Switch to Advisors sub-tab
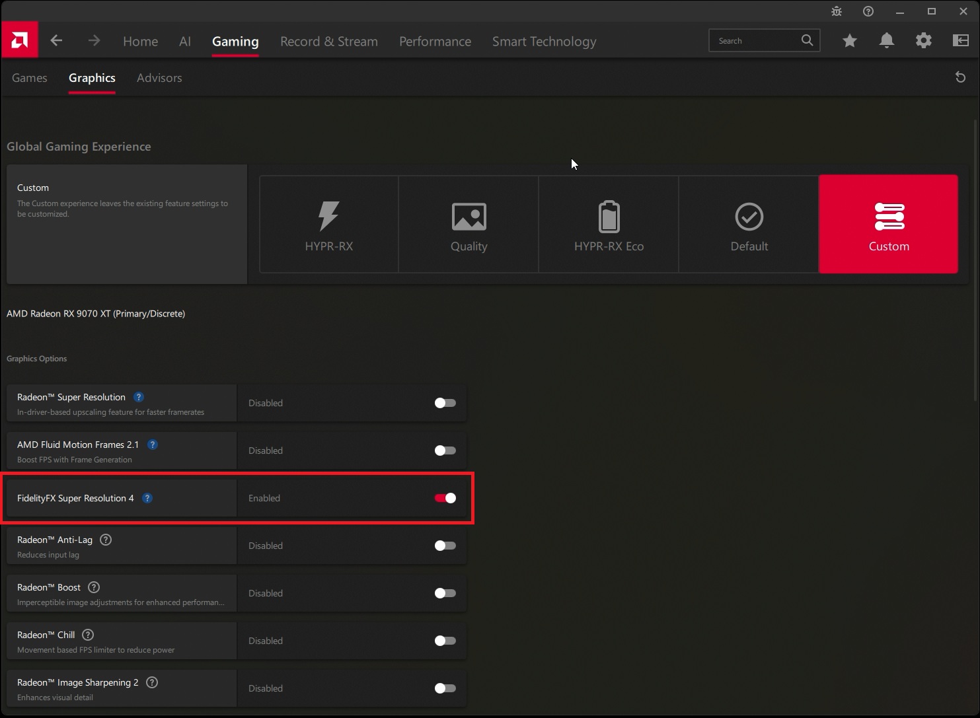The width and height of the screenshot is (980, 718). [159, 77]
